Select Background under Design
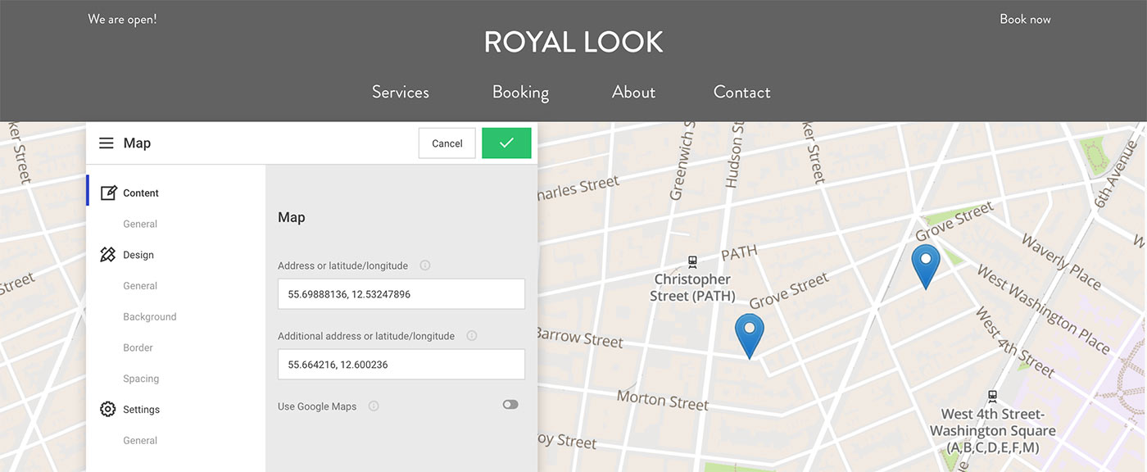 150,317
